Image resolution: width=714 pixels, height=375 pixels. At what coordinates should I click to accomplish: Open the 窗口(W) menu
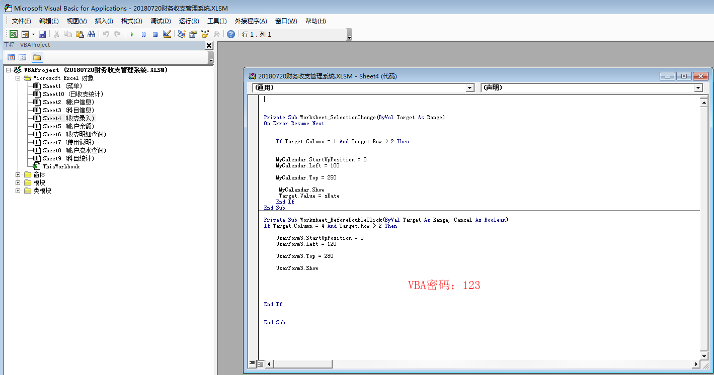coord(286,21)
